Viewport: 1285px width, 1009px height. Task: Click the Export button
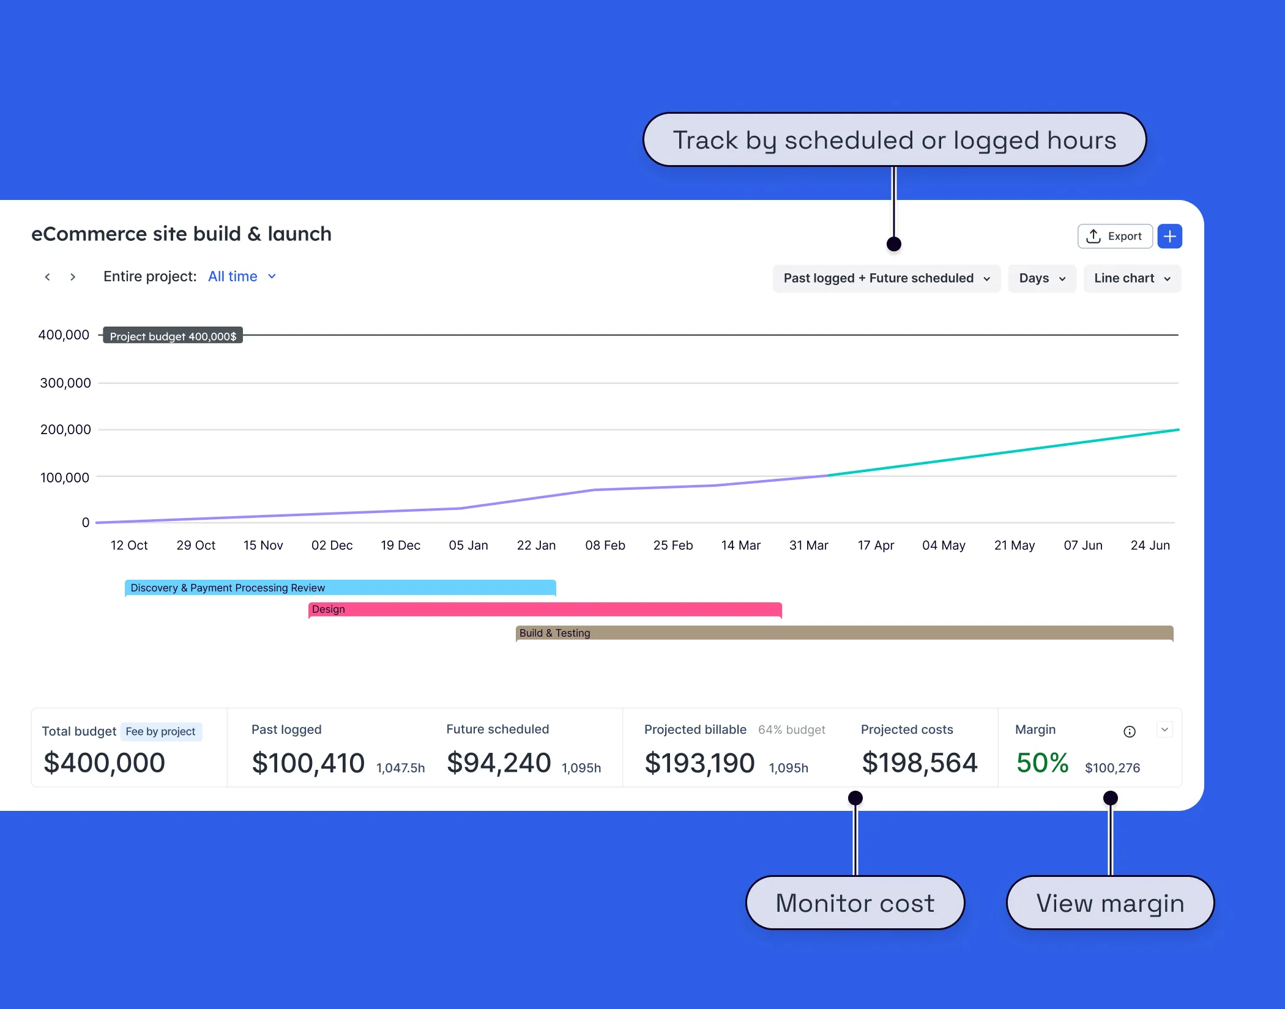(1115, 236)
